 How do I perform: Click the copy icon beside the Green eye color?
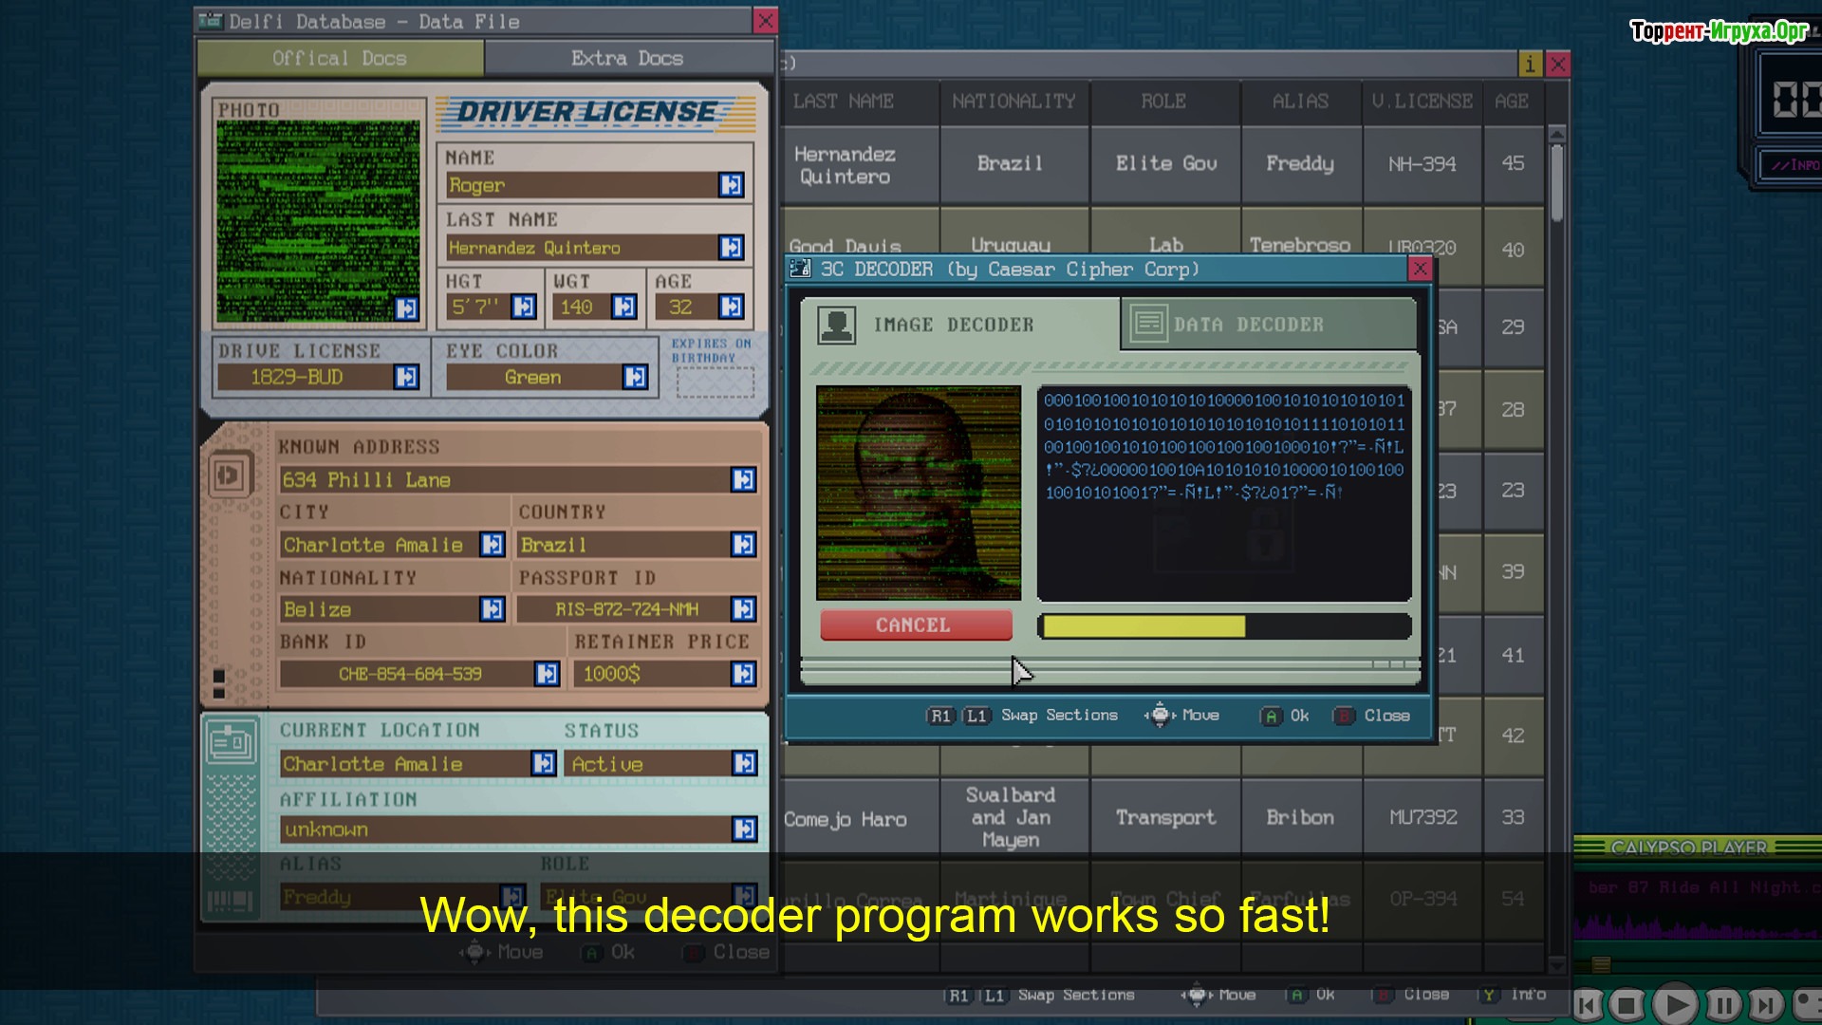tap(635, 378)
